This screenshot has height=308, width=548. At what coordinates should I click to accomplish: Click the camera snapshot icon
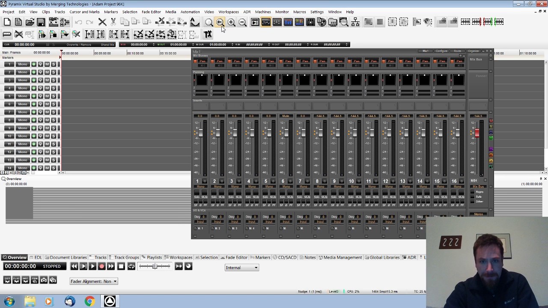click(x=44, y=280)
